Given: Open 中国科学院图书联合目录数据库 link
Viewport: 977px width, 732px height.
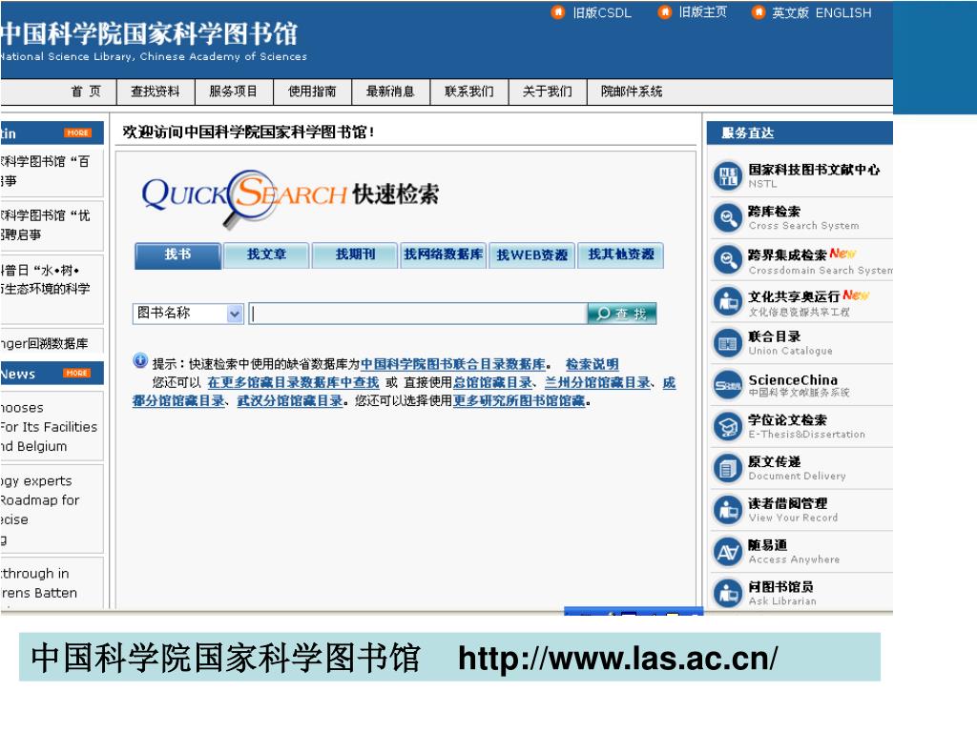Looking at the screenshot, I should tap(453, 364).
